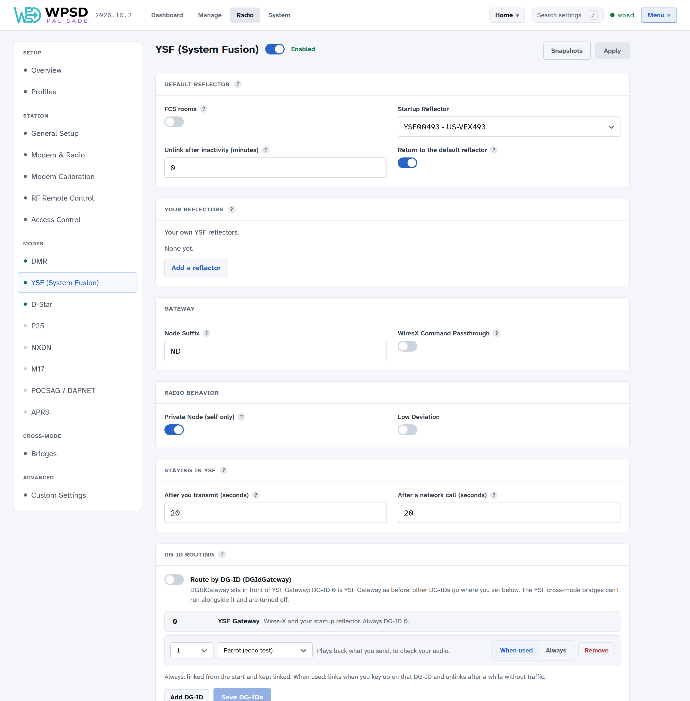Click the WPSD Palisade logo
Image resolution: width=690 pixels, height=701 pixels.
pos(51,15)
